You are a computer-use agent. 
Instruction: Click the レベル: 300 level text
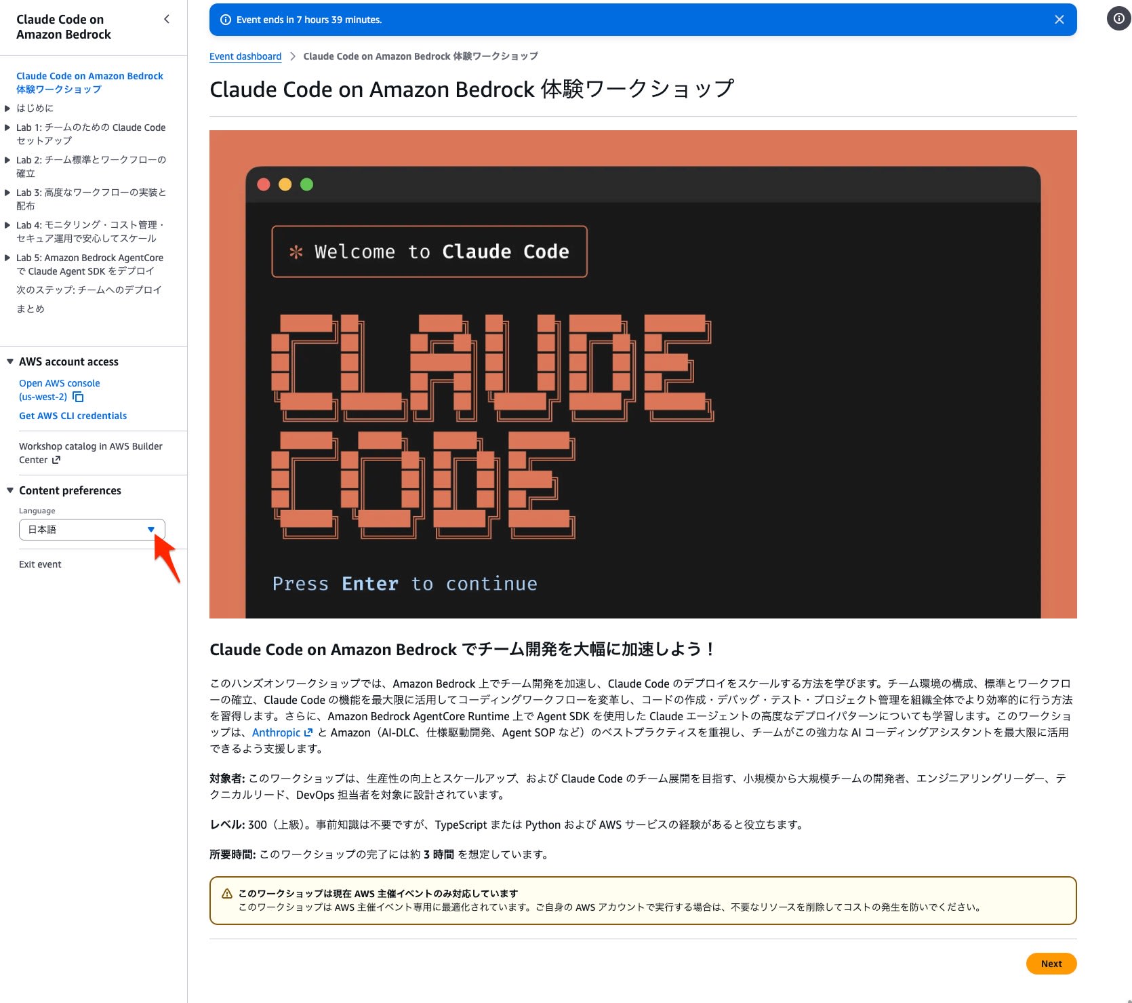click(507, 825)
